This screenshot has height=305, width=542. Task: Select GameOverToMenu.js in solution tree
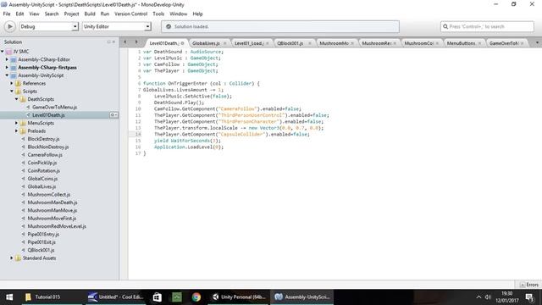click(54, 108)
